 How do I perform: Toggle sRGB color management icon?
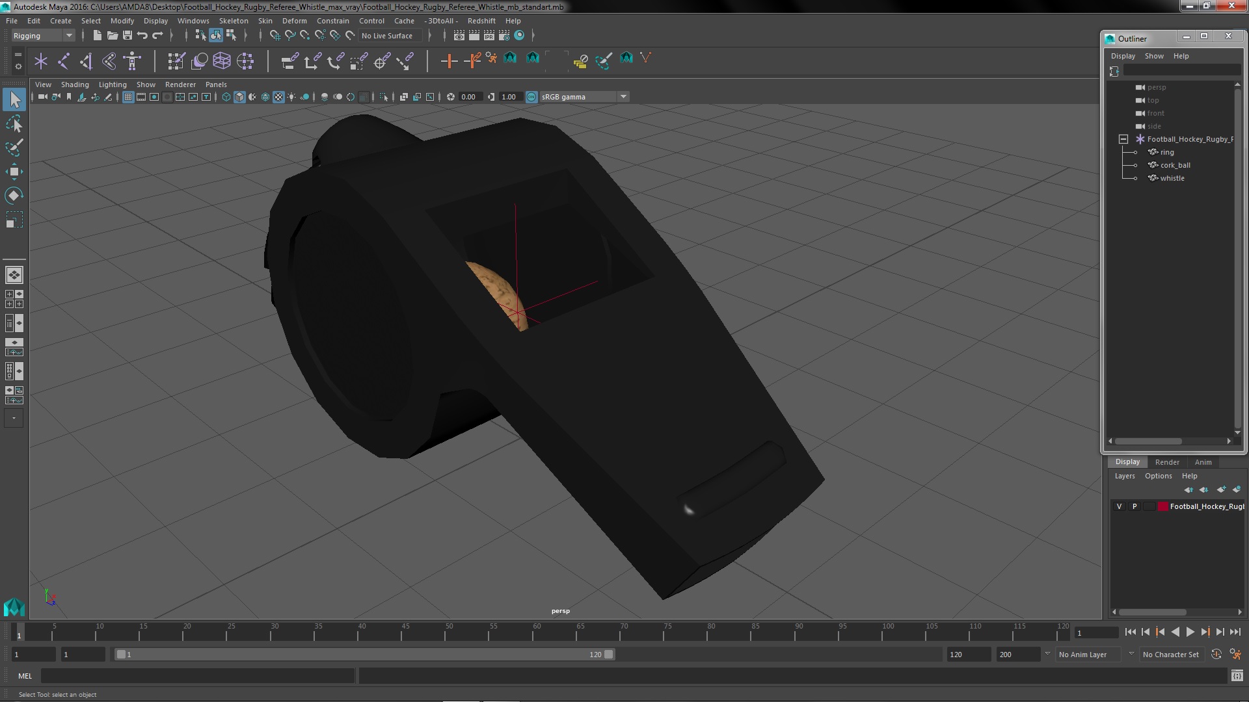[531, 97]
